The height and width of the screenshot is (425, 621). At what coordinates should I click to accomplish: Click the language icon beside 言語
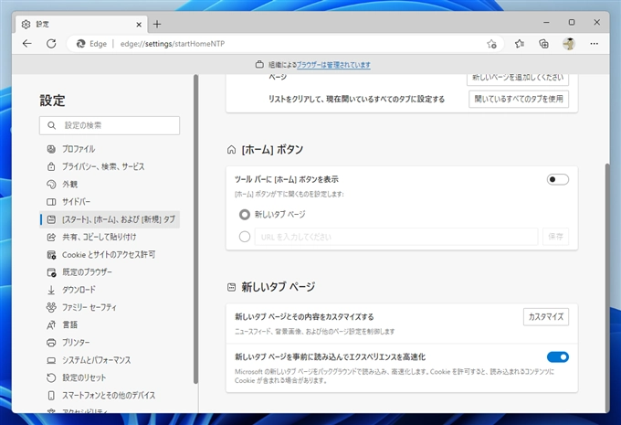[x=51, y=324]
